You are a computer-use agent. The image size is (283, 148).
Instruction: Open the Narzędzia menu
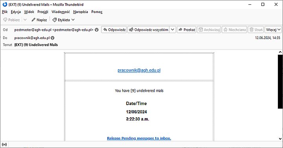click(81, 12)
